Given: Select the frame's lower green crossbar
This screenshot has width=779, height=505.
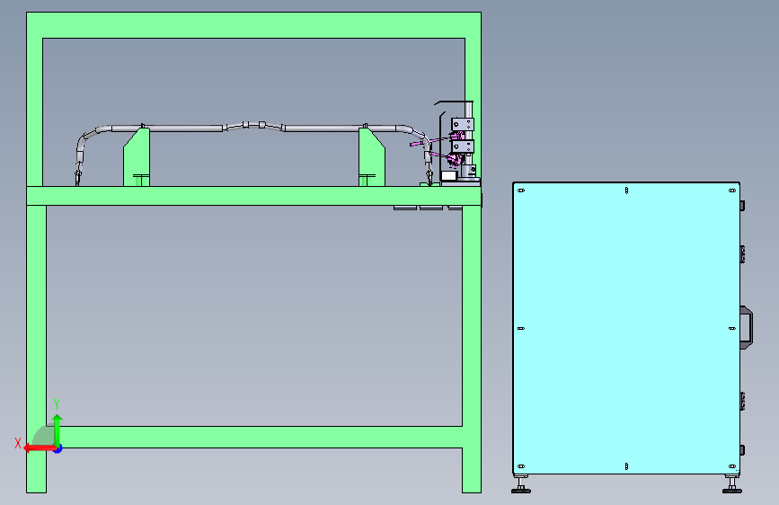Looking at the screenshot, I should point(254,437).
